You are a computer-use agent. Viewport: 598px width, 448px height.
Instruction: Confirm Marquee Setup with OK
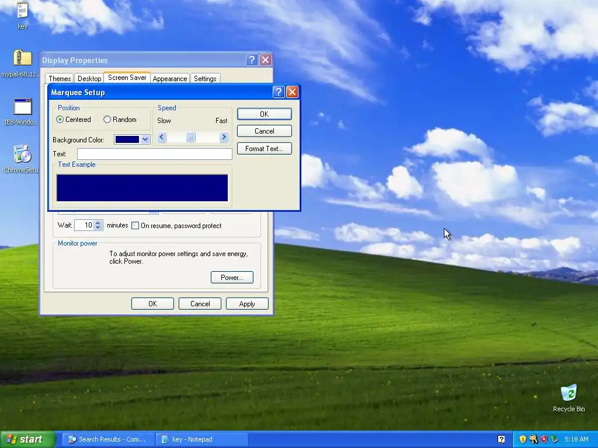coord(265,114)
